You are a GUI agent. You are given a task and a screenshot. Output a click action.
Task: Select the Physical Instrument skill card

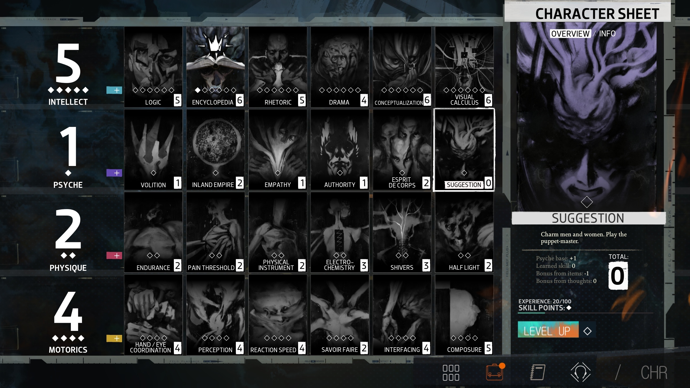(278, 232)
